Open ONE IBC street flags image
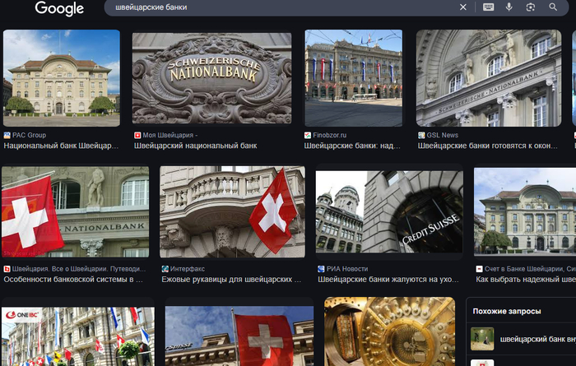This screenshot has height=366, width=576. tap(78, 336)
